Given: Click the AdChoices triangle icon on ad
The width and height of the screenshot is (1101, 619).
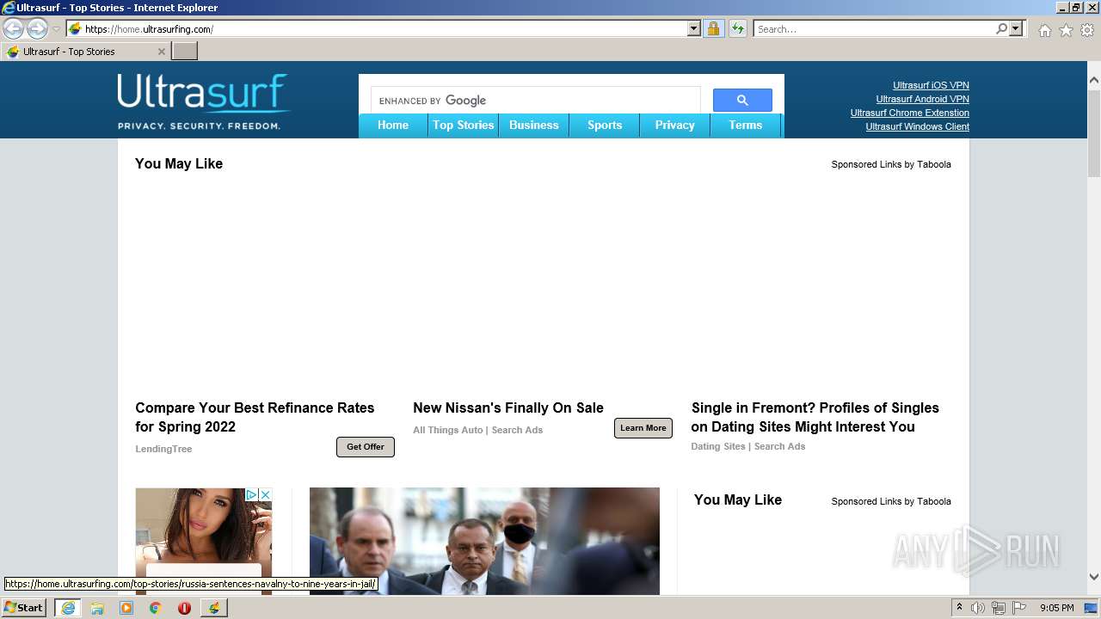Looking at the screenshot, I should point(252,494).
